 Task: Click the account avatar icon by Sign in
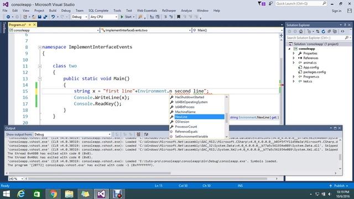pyautogui.click(x=350, y=11)
